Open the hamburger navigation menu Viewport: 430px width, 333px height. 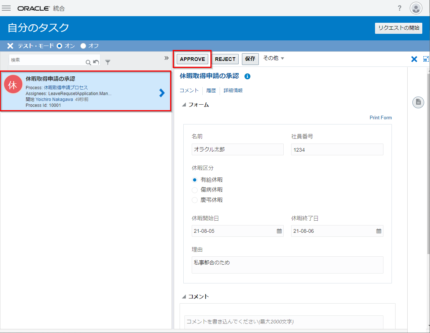[x=6, y=8]
